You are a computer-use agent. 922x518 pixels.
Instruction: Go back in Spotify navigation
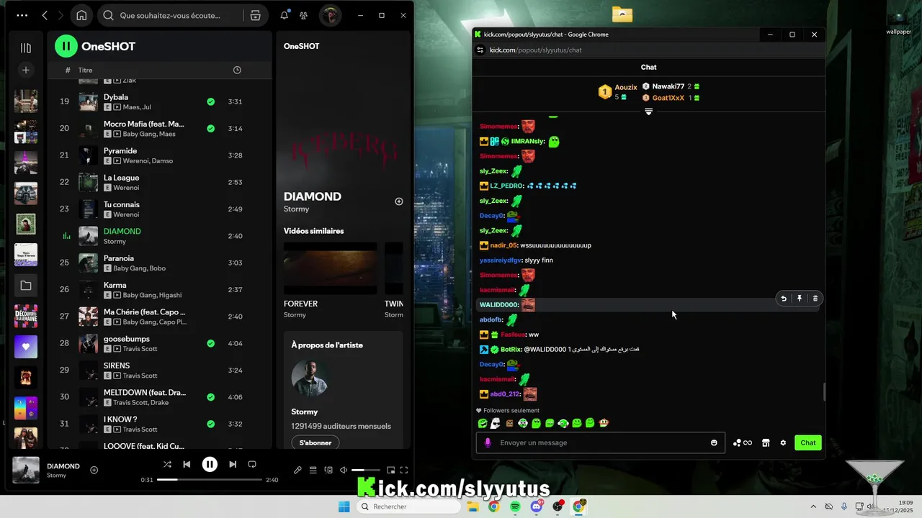click(x=45, y=15)
